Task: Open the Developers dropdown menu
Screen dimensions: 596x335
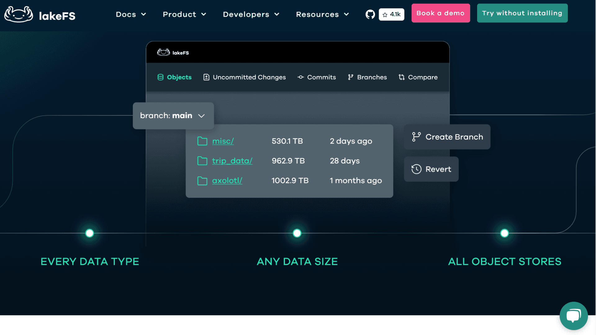Action: pos(251,14)
